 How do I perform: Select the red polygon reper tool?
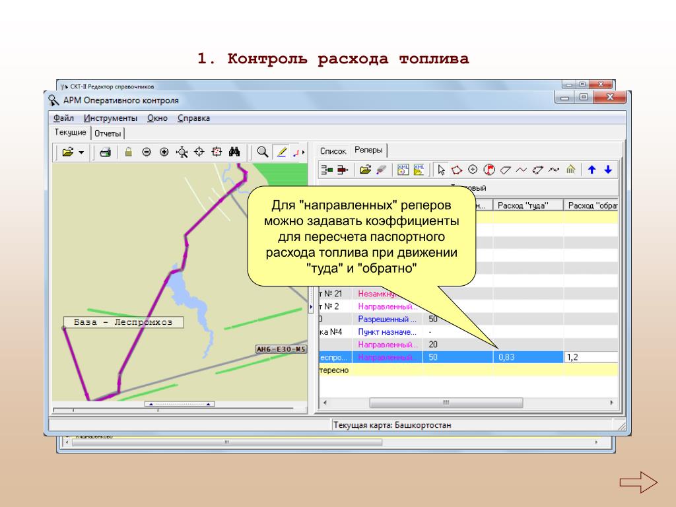[x=457, y=170]
